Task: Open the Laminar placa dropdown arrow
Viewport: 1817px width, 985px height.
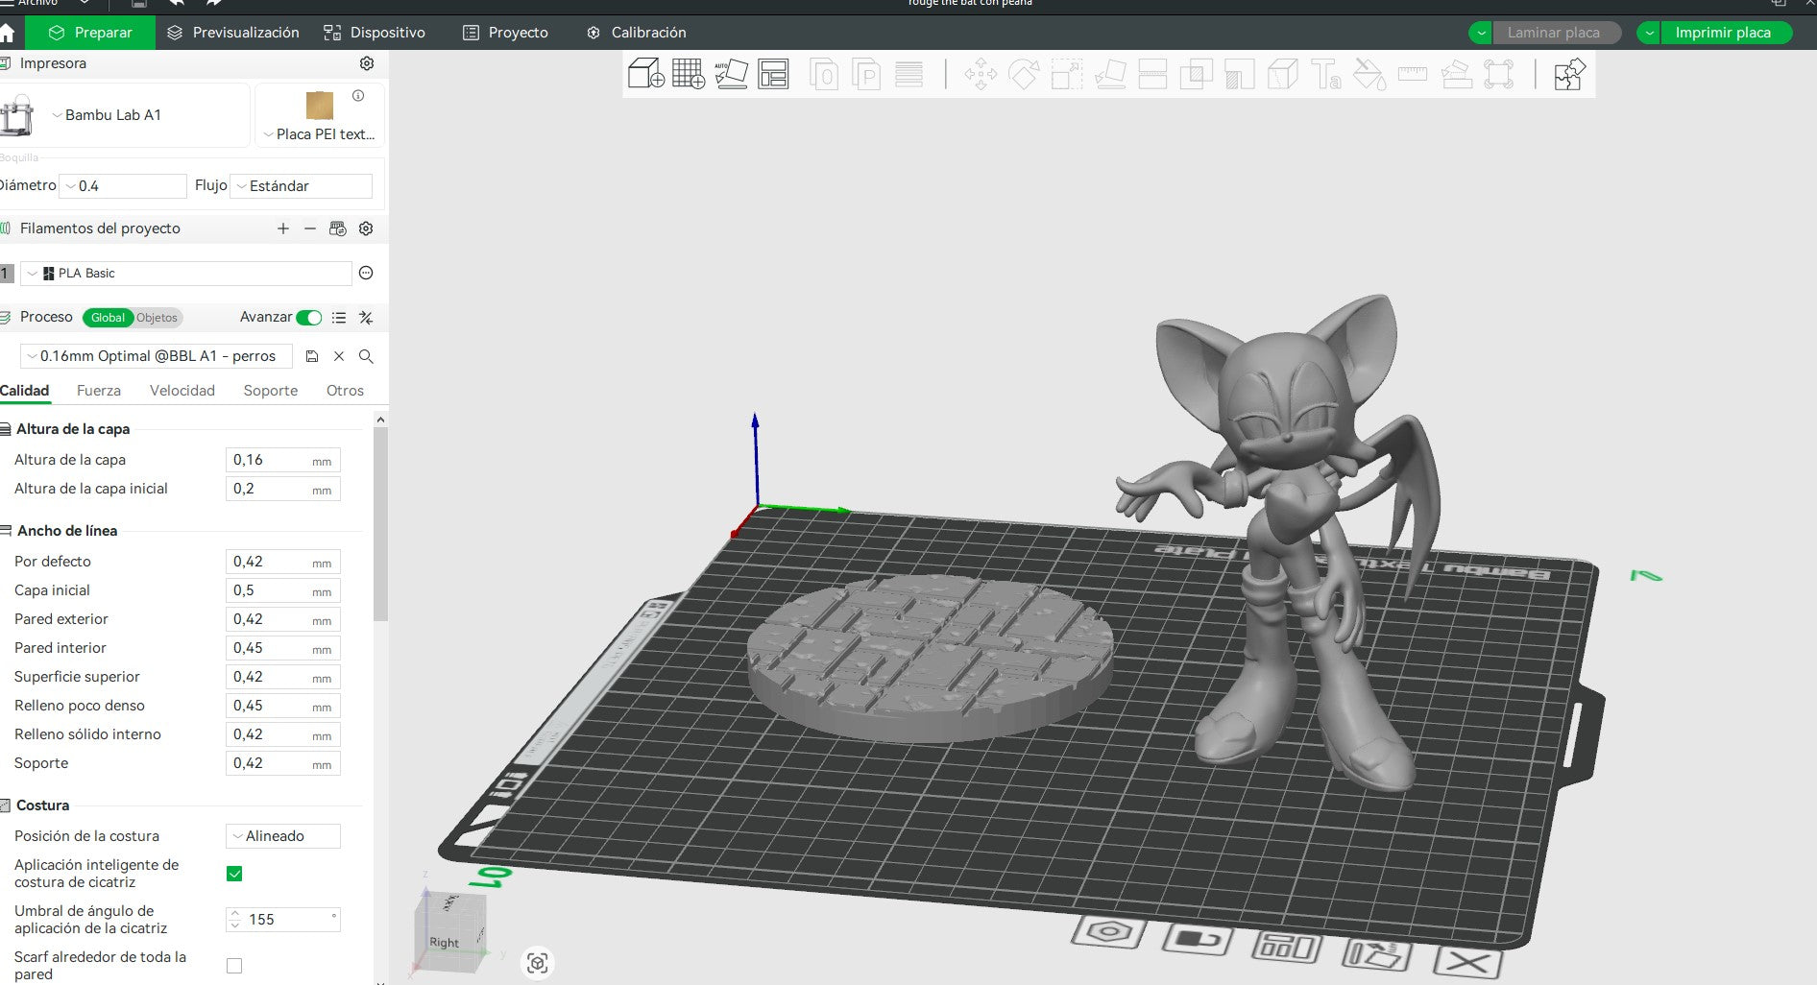Action: point(1481,33)
